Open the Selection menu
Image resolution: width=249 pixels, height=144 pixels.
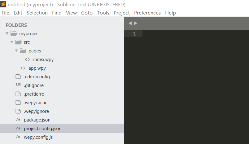point(37,13)
